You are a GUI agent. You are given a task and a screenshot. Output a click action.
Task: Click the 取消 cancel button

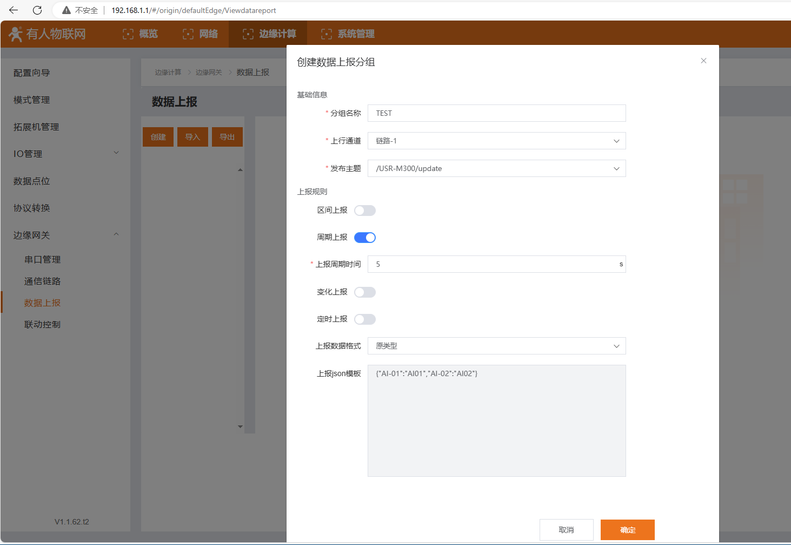tap(566, 530)
